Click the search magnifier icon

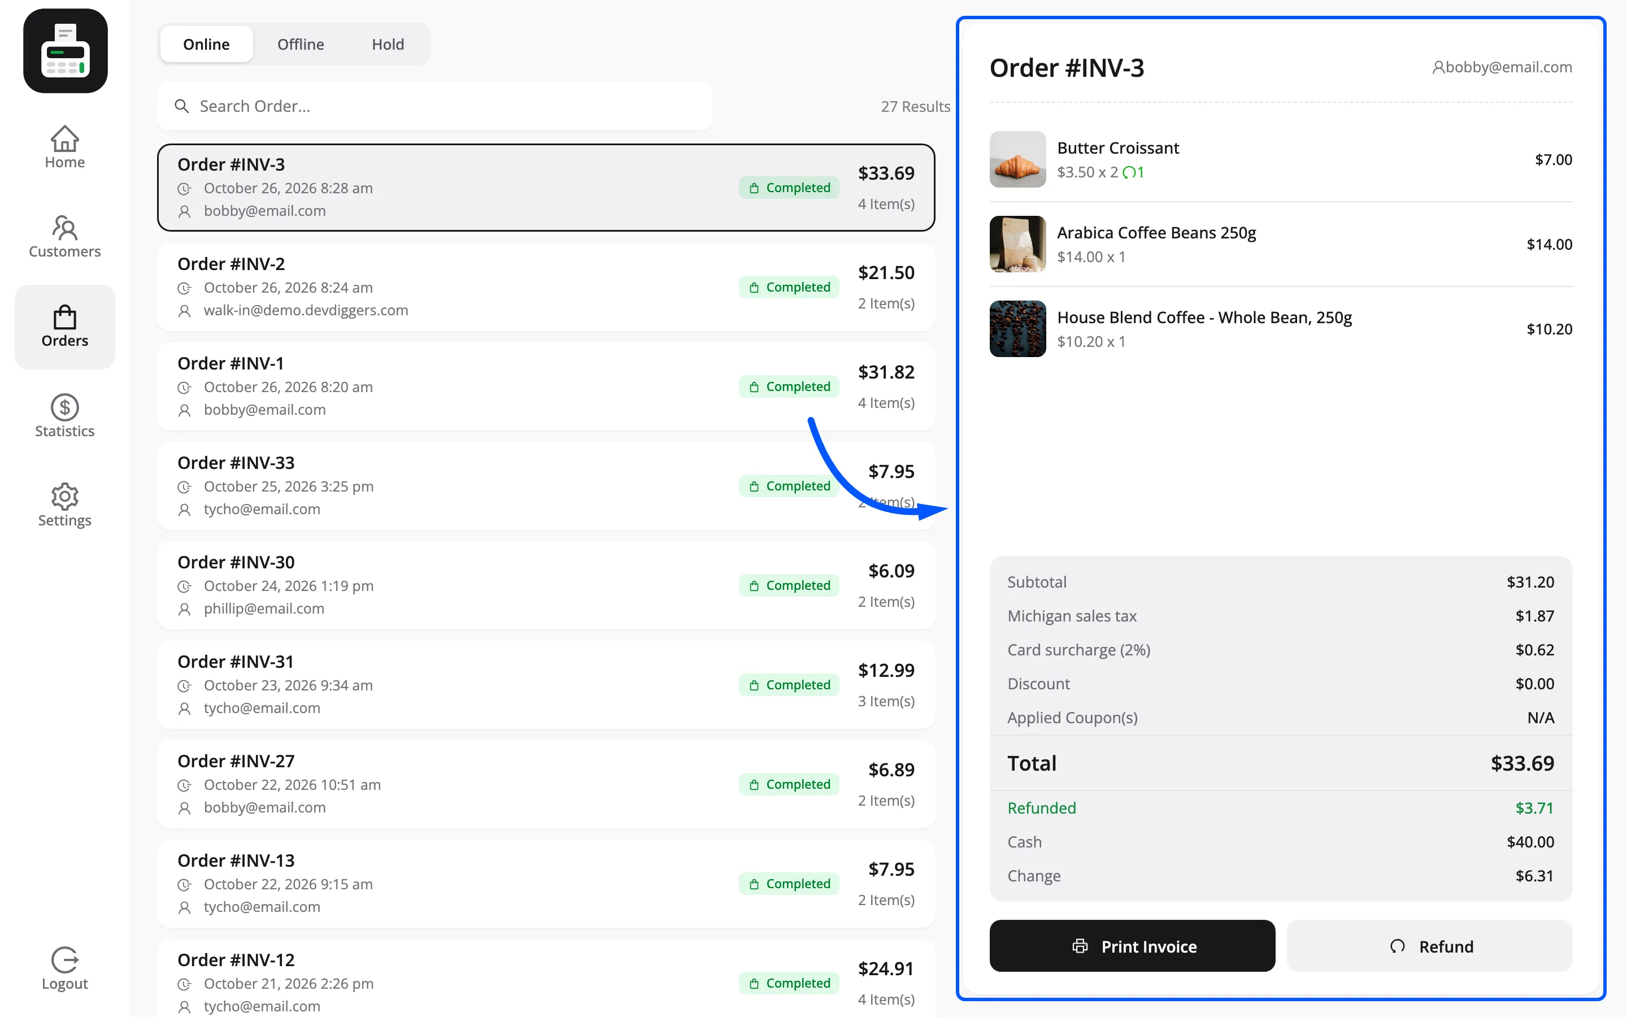[x=181, y=106]
